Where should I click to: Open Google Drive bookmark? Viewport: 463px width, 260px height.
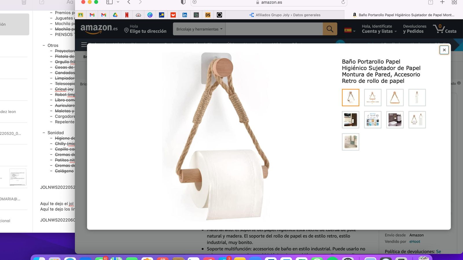point(115,15)
